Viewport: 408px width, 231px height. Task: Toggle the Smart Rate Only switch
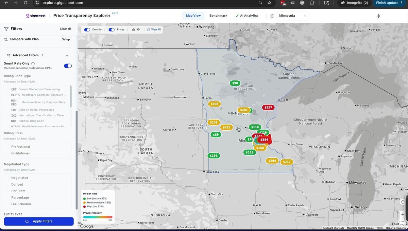click(x=68, y=66)
